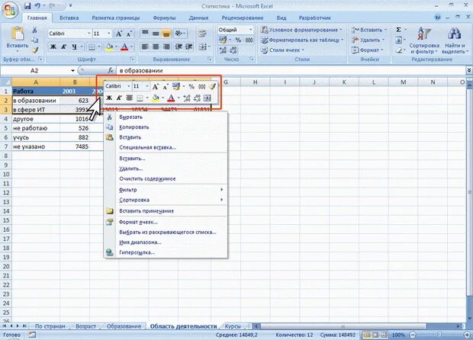Click macro record icon in status bar

(x=32, y=335)
